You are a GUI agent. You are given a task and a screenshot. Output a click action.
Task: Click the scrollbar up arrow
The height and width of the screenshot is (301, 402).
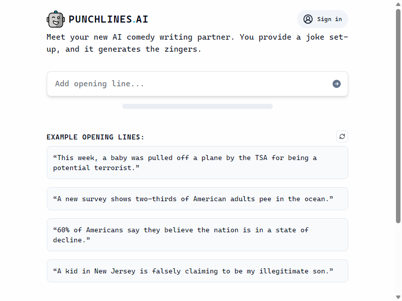(398, 4)
